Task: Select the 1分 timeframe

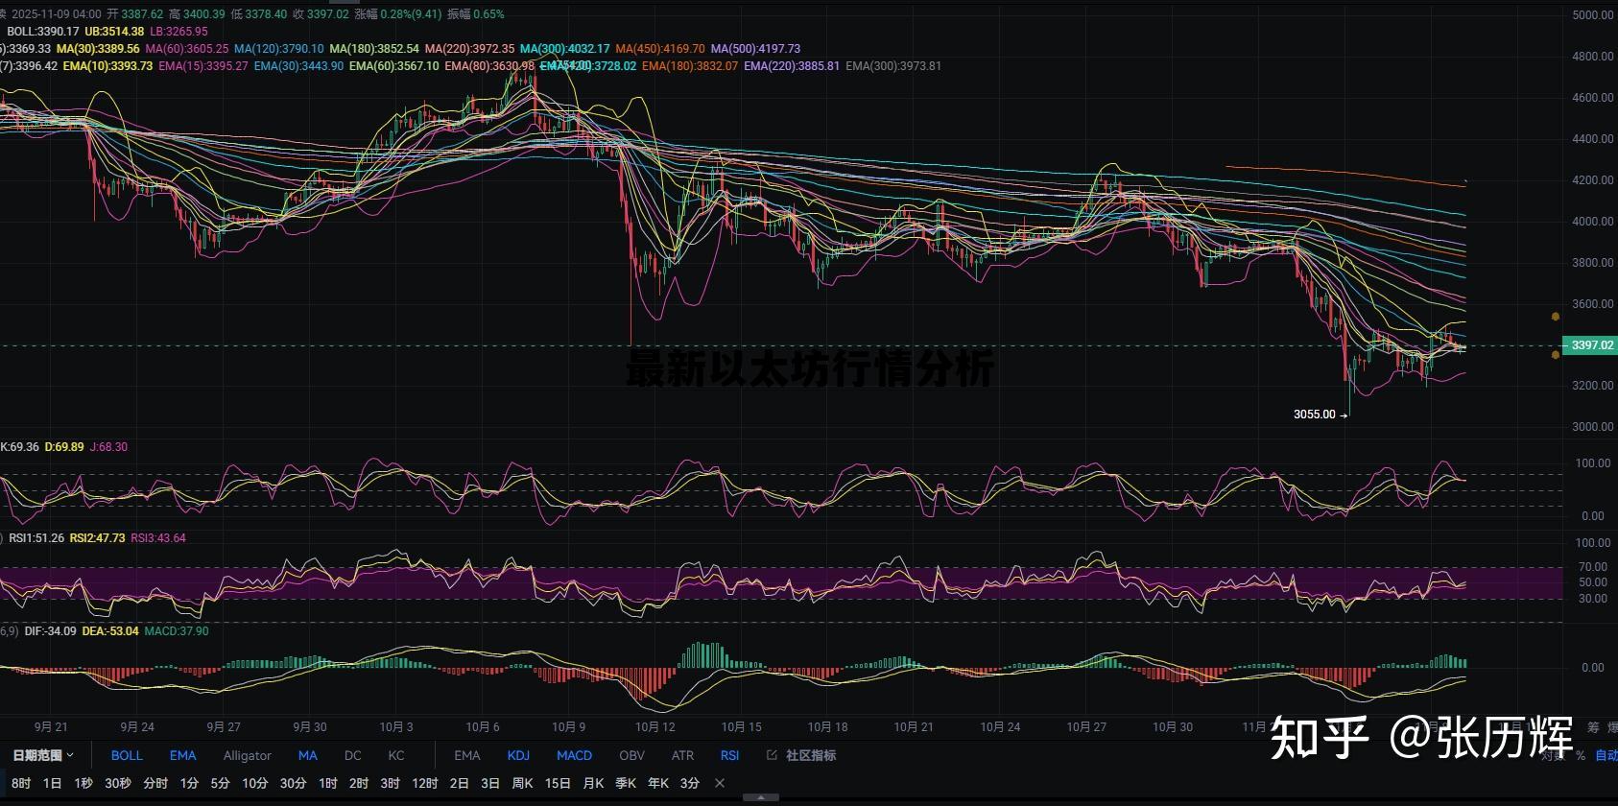Action: [189, 783]
